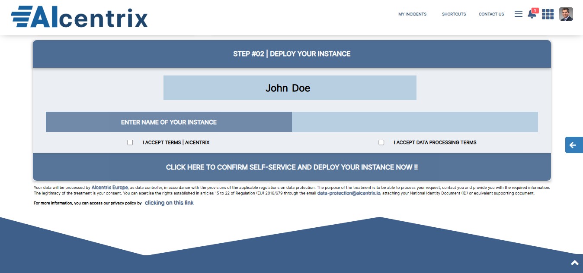Enable I Accept Data Processing Terms checkbox
583x273 pixels.
tap(381, 142)
